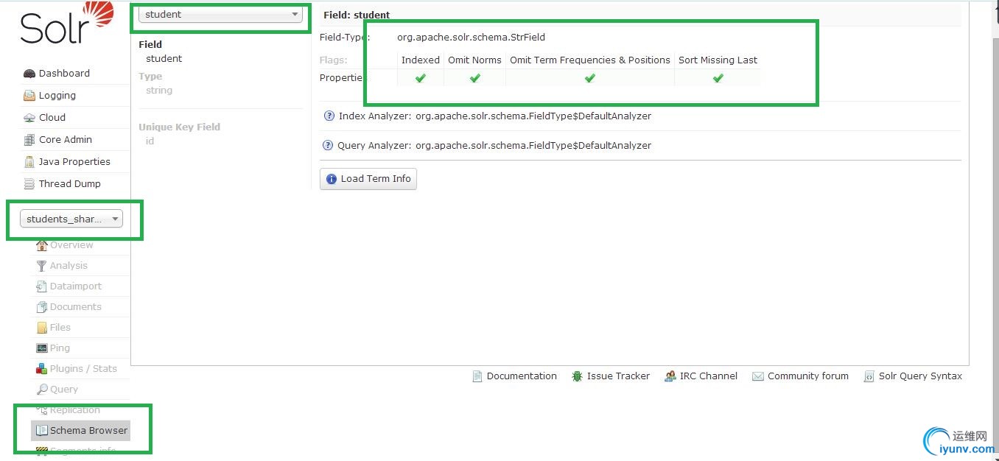Open the Logging section

(x=57, y=96)
